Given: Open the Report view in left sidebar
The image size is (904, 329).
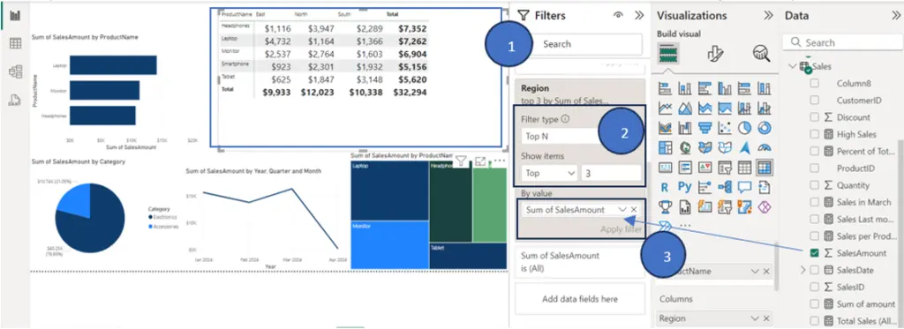Looking at the screenshot, I should click(x=15, y=16).
